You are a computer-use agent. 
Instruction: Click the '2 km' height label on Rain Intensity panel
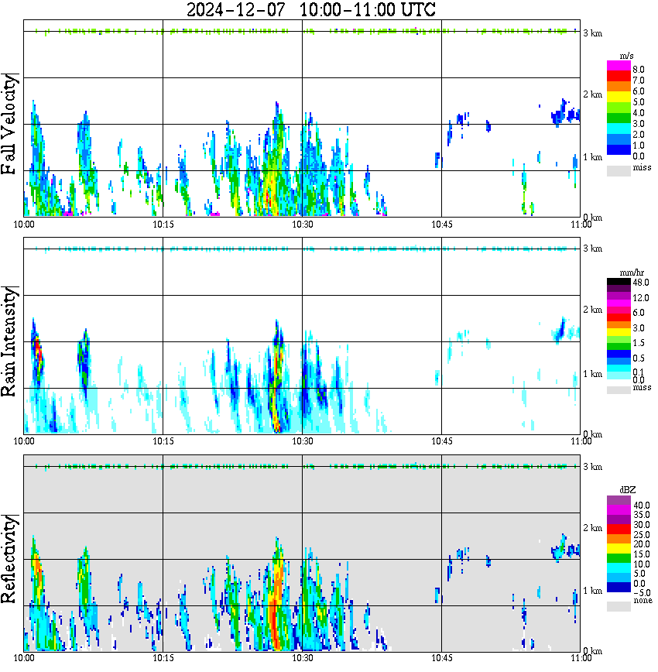592,310
